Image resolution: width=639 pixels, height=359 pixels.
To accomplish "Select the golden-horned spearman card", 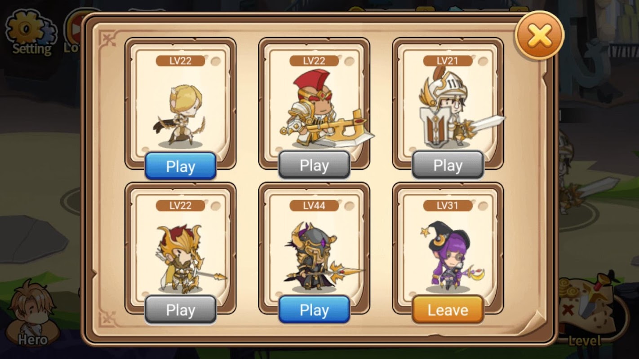I will pos(181,247).
